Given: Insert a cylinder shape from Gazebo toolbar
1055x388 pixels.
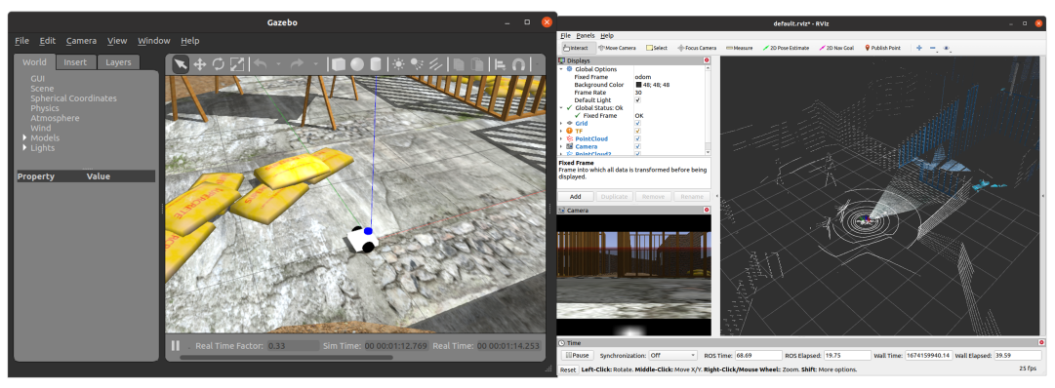Looking at the screenshot, I should [x=376, y=64].
